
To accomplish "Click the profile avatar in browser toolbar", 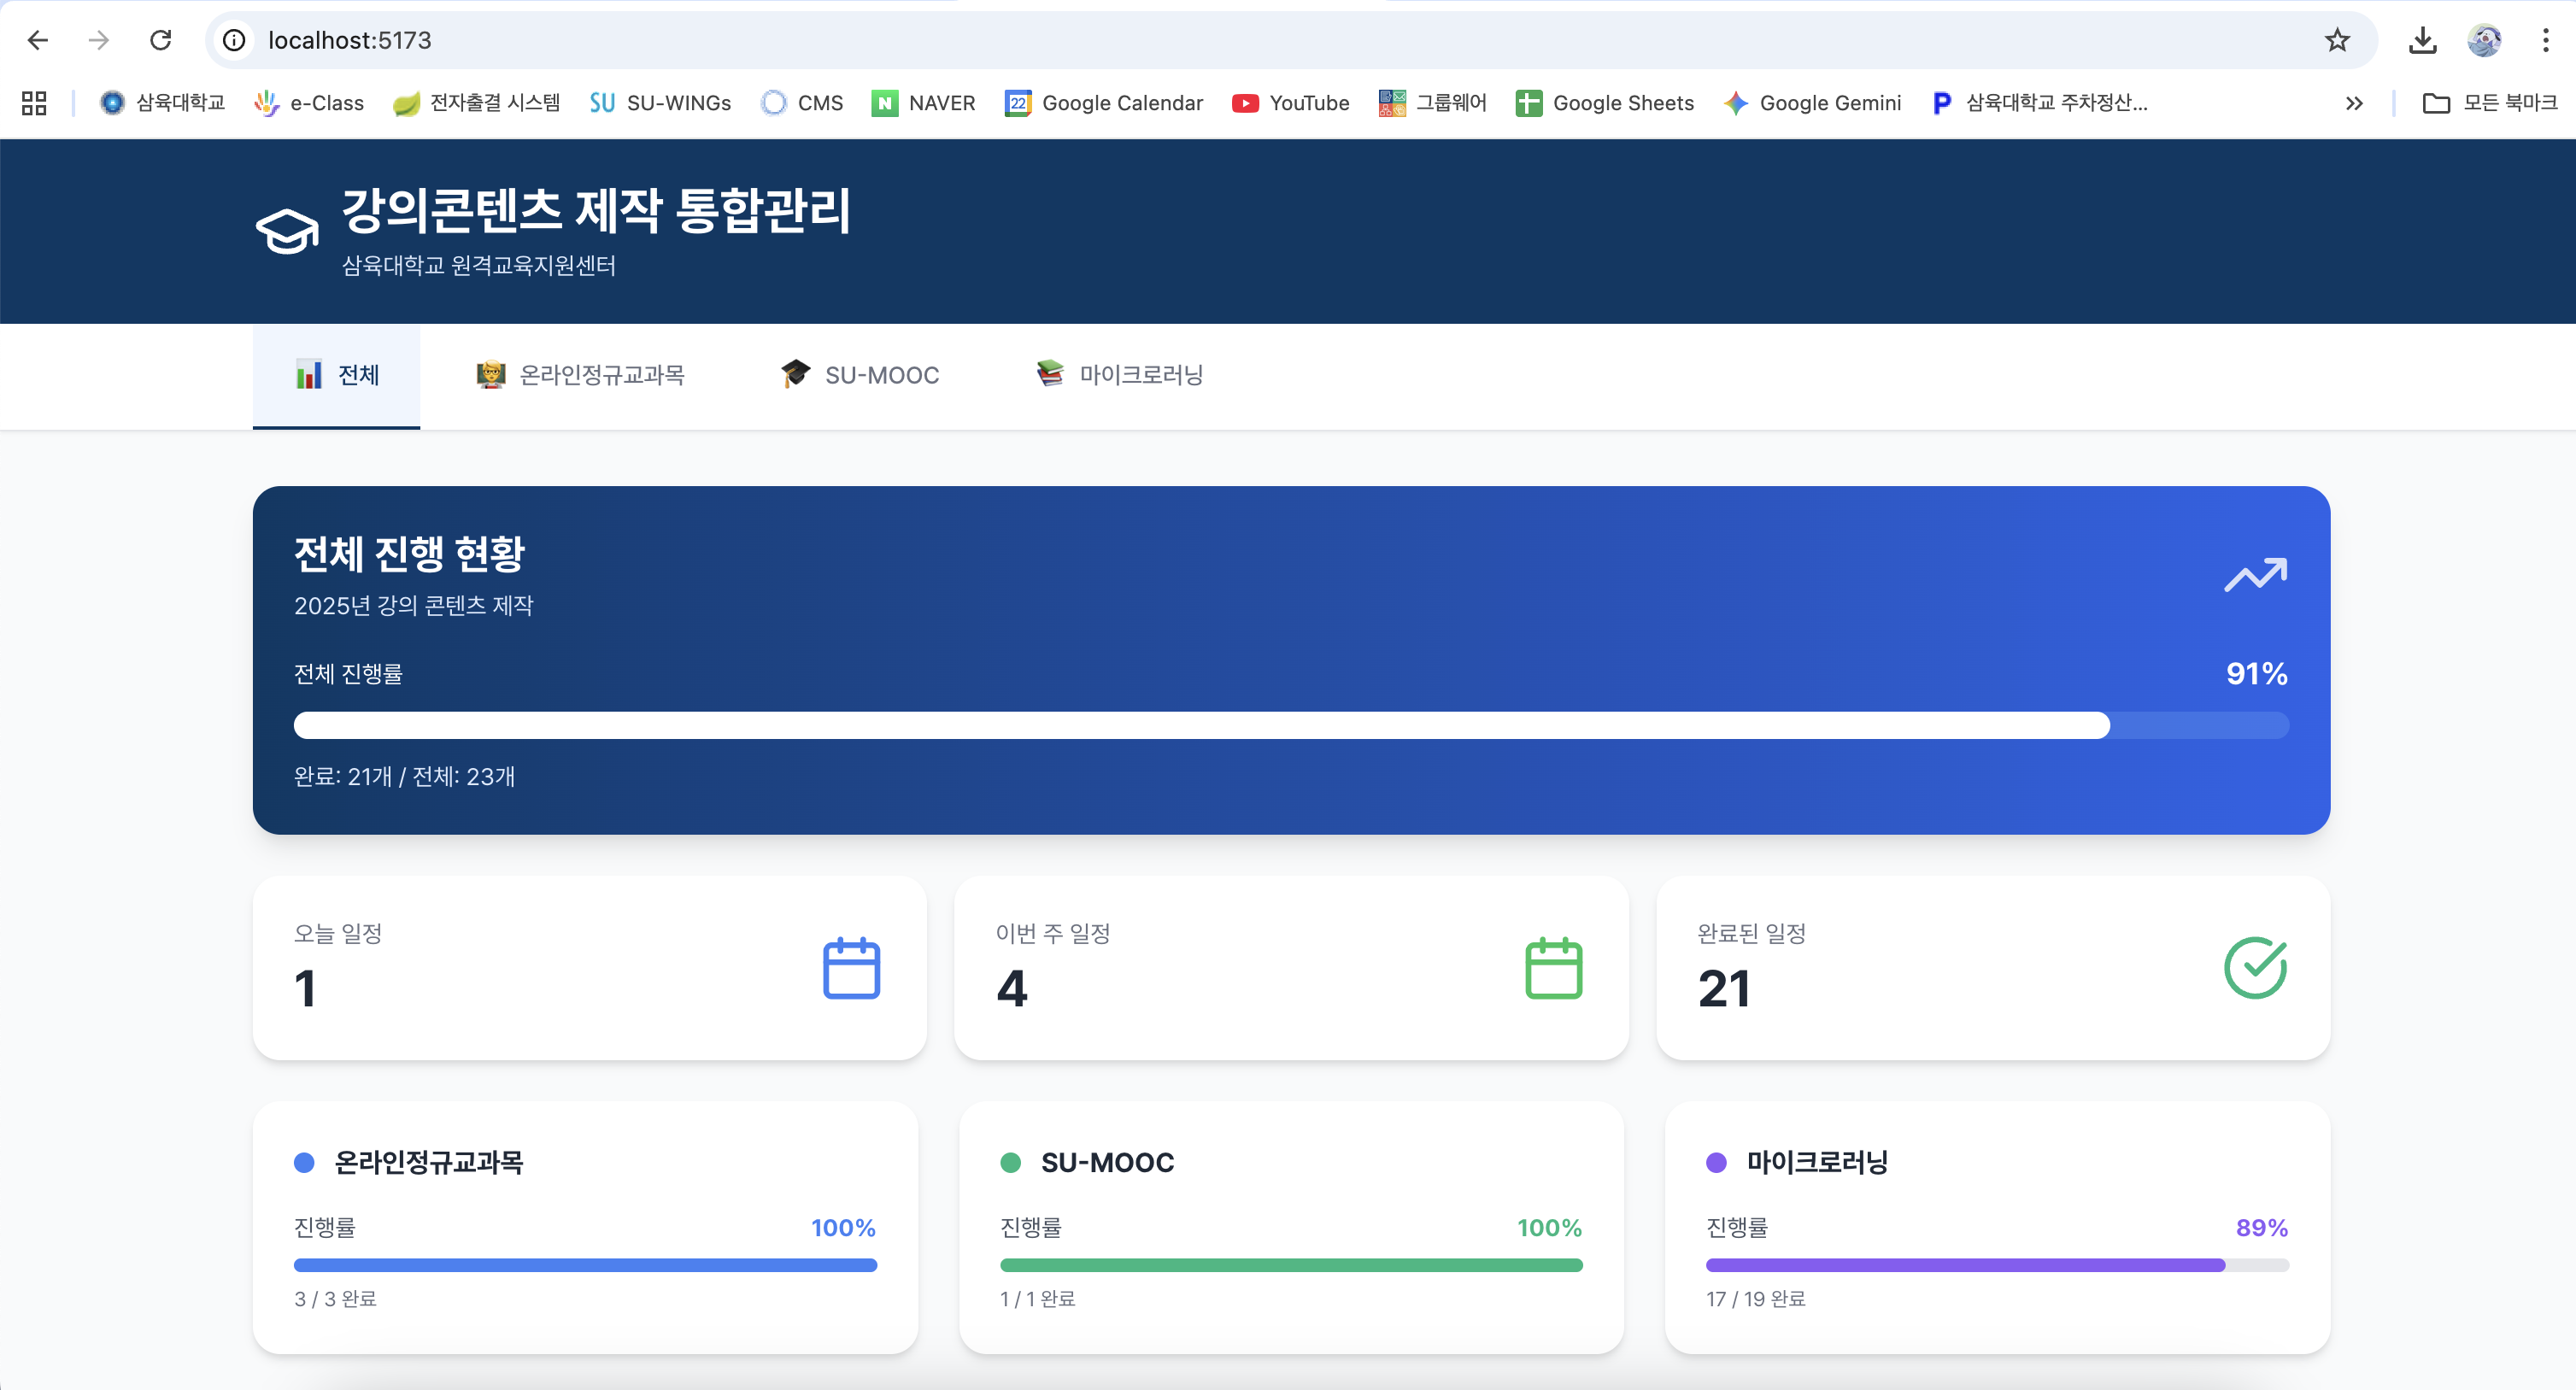I will pos(2484,40).
